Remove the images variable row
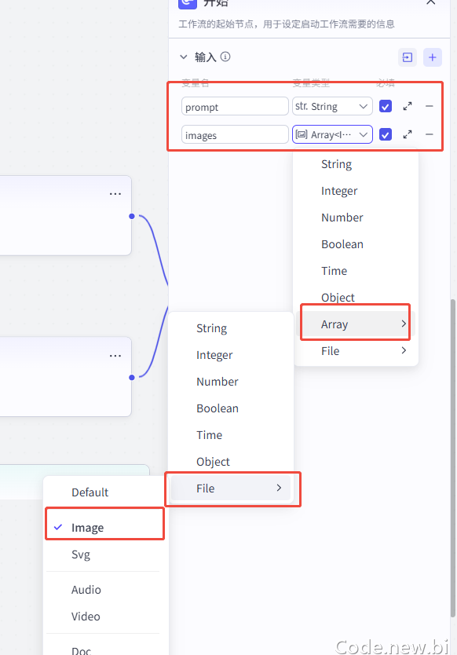 tap(429, 134)
